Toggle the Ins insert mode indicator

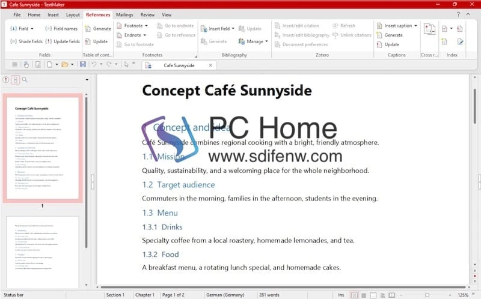(x=341, y=295)
